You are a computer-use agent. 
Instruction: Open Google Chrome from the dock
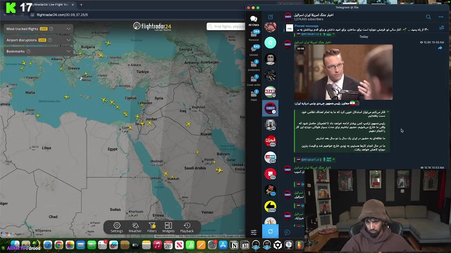(x=58, y=245)
